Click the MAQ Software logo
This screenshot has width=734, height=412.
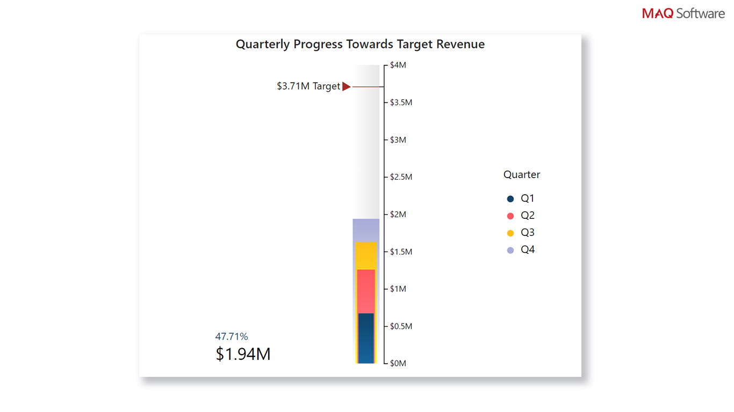point(683,13)
